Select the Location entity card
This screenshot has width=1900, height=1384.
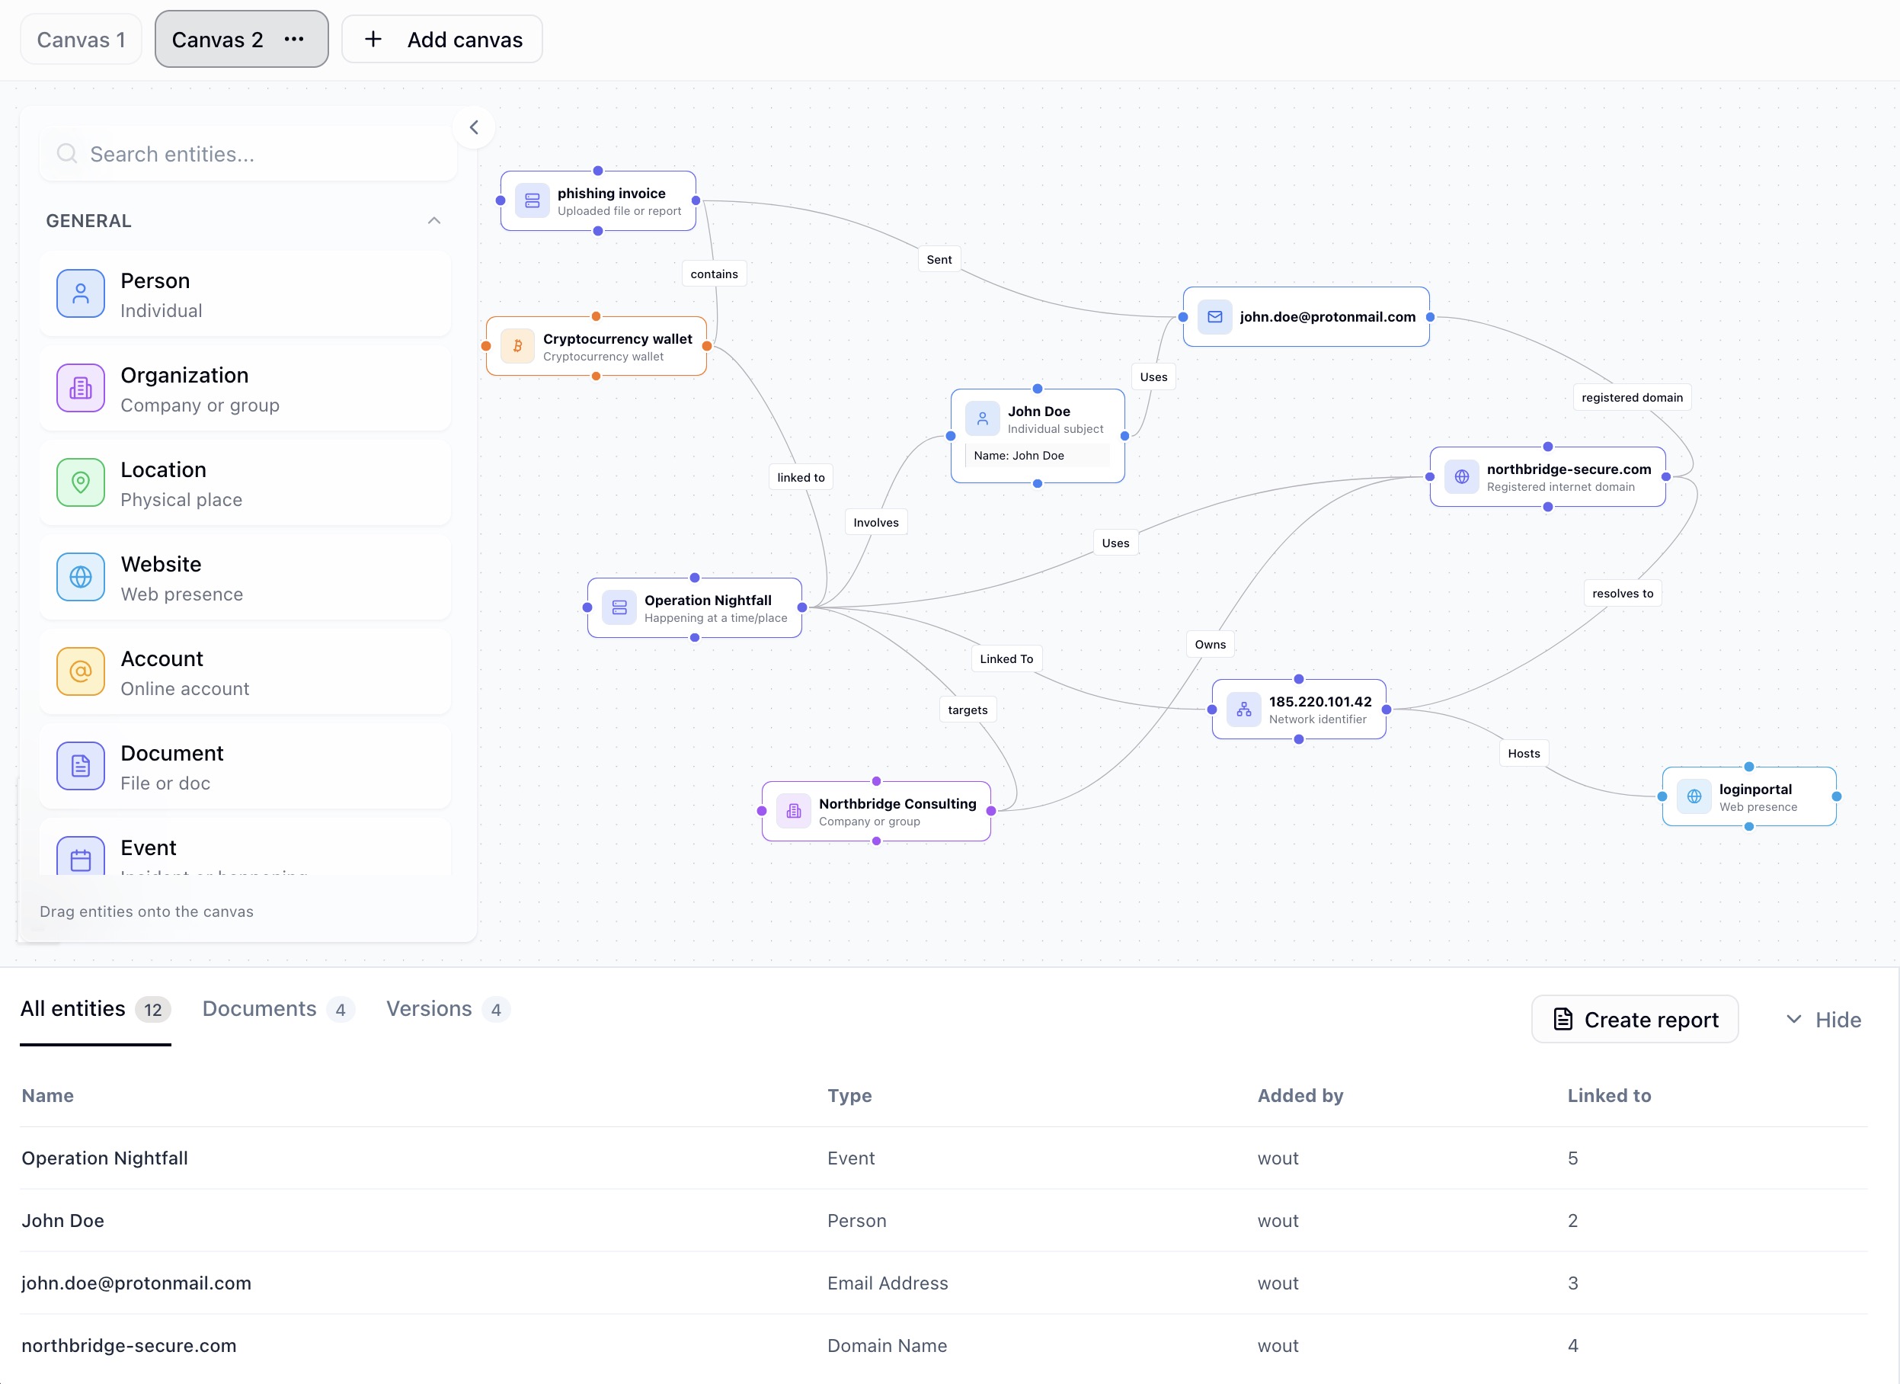(x=245, y=484)
